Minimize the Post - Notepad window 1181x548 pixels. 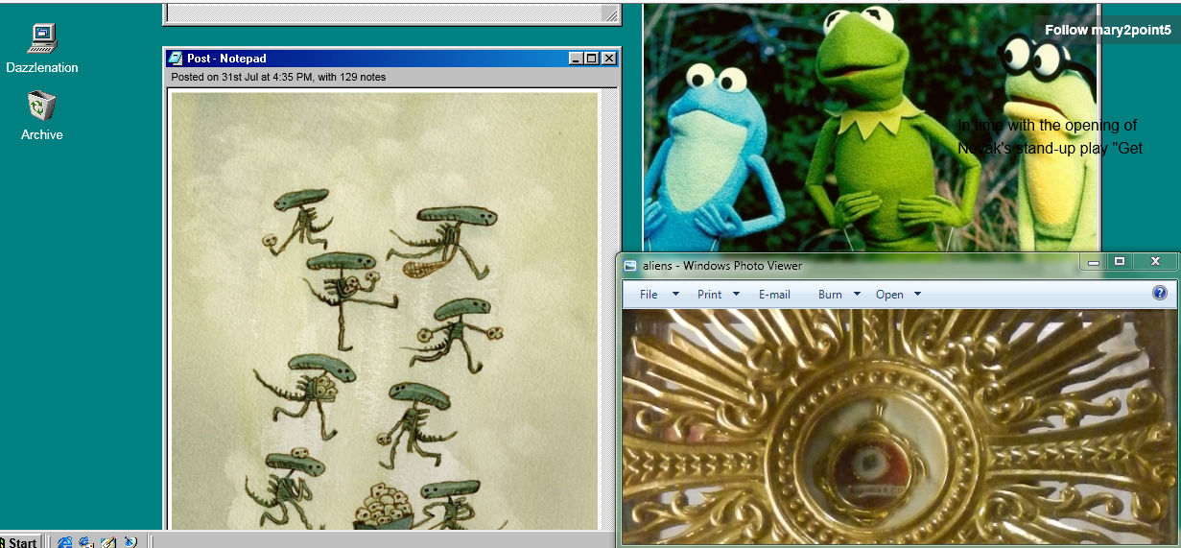[576, 59]
